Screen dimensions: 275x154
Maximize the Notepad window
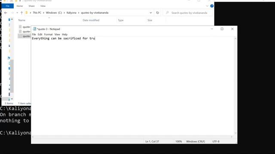click(222, 29)
